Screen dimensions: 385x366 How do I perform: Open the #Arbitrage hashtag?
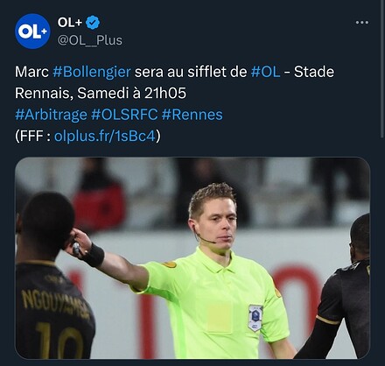(x=51, y=115)
